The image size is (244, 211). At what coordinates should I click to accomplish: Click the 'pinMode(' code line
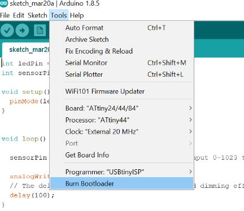[29, 102]
